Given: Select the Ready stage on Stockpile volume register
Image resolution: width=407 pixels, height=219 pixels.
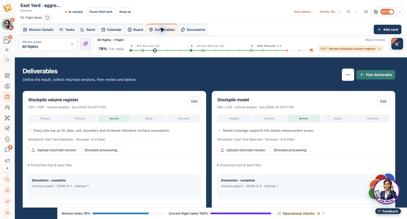Looking at the screenshot, I should pos(149,118).
